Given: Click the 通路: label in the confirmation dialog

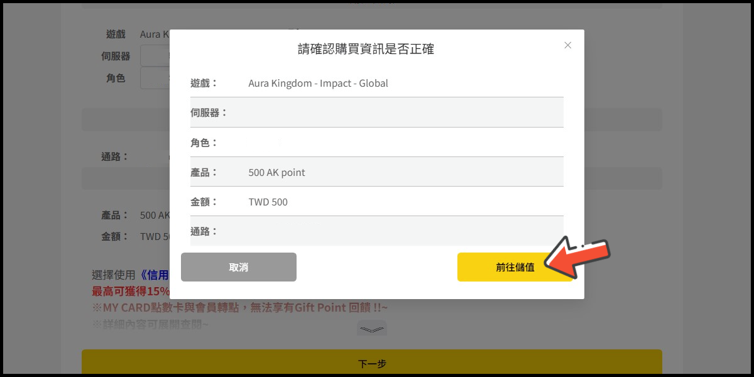Looking at the screenshot, I should coord(204,231).
